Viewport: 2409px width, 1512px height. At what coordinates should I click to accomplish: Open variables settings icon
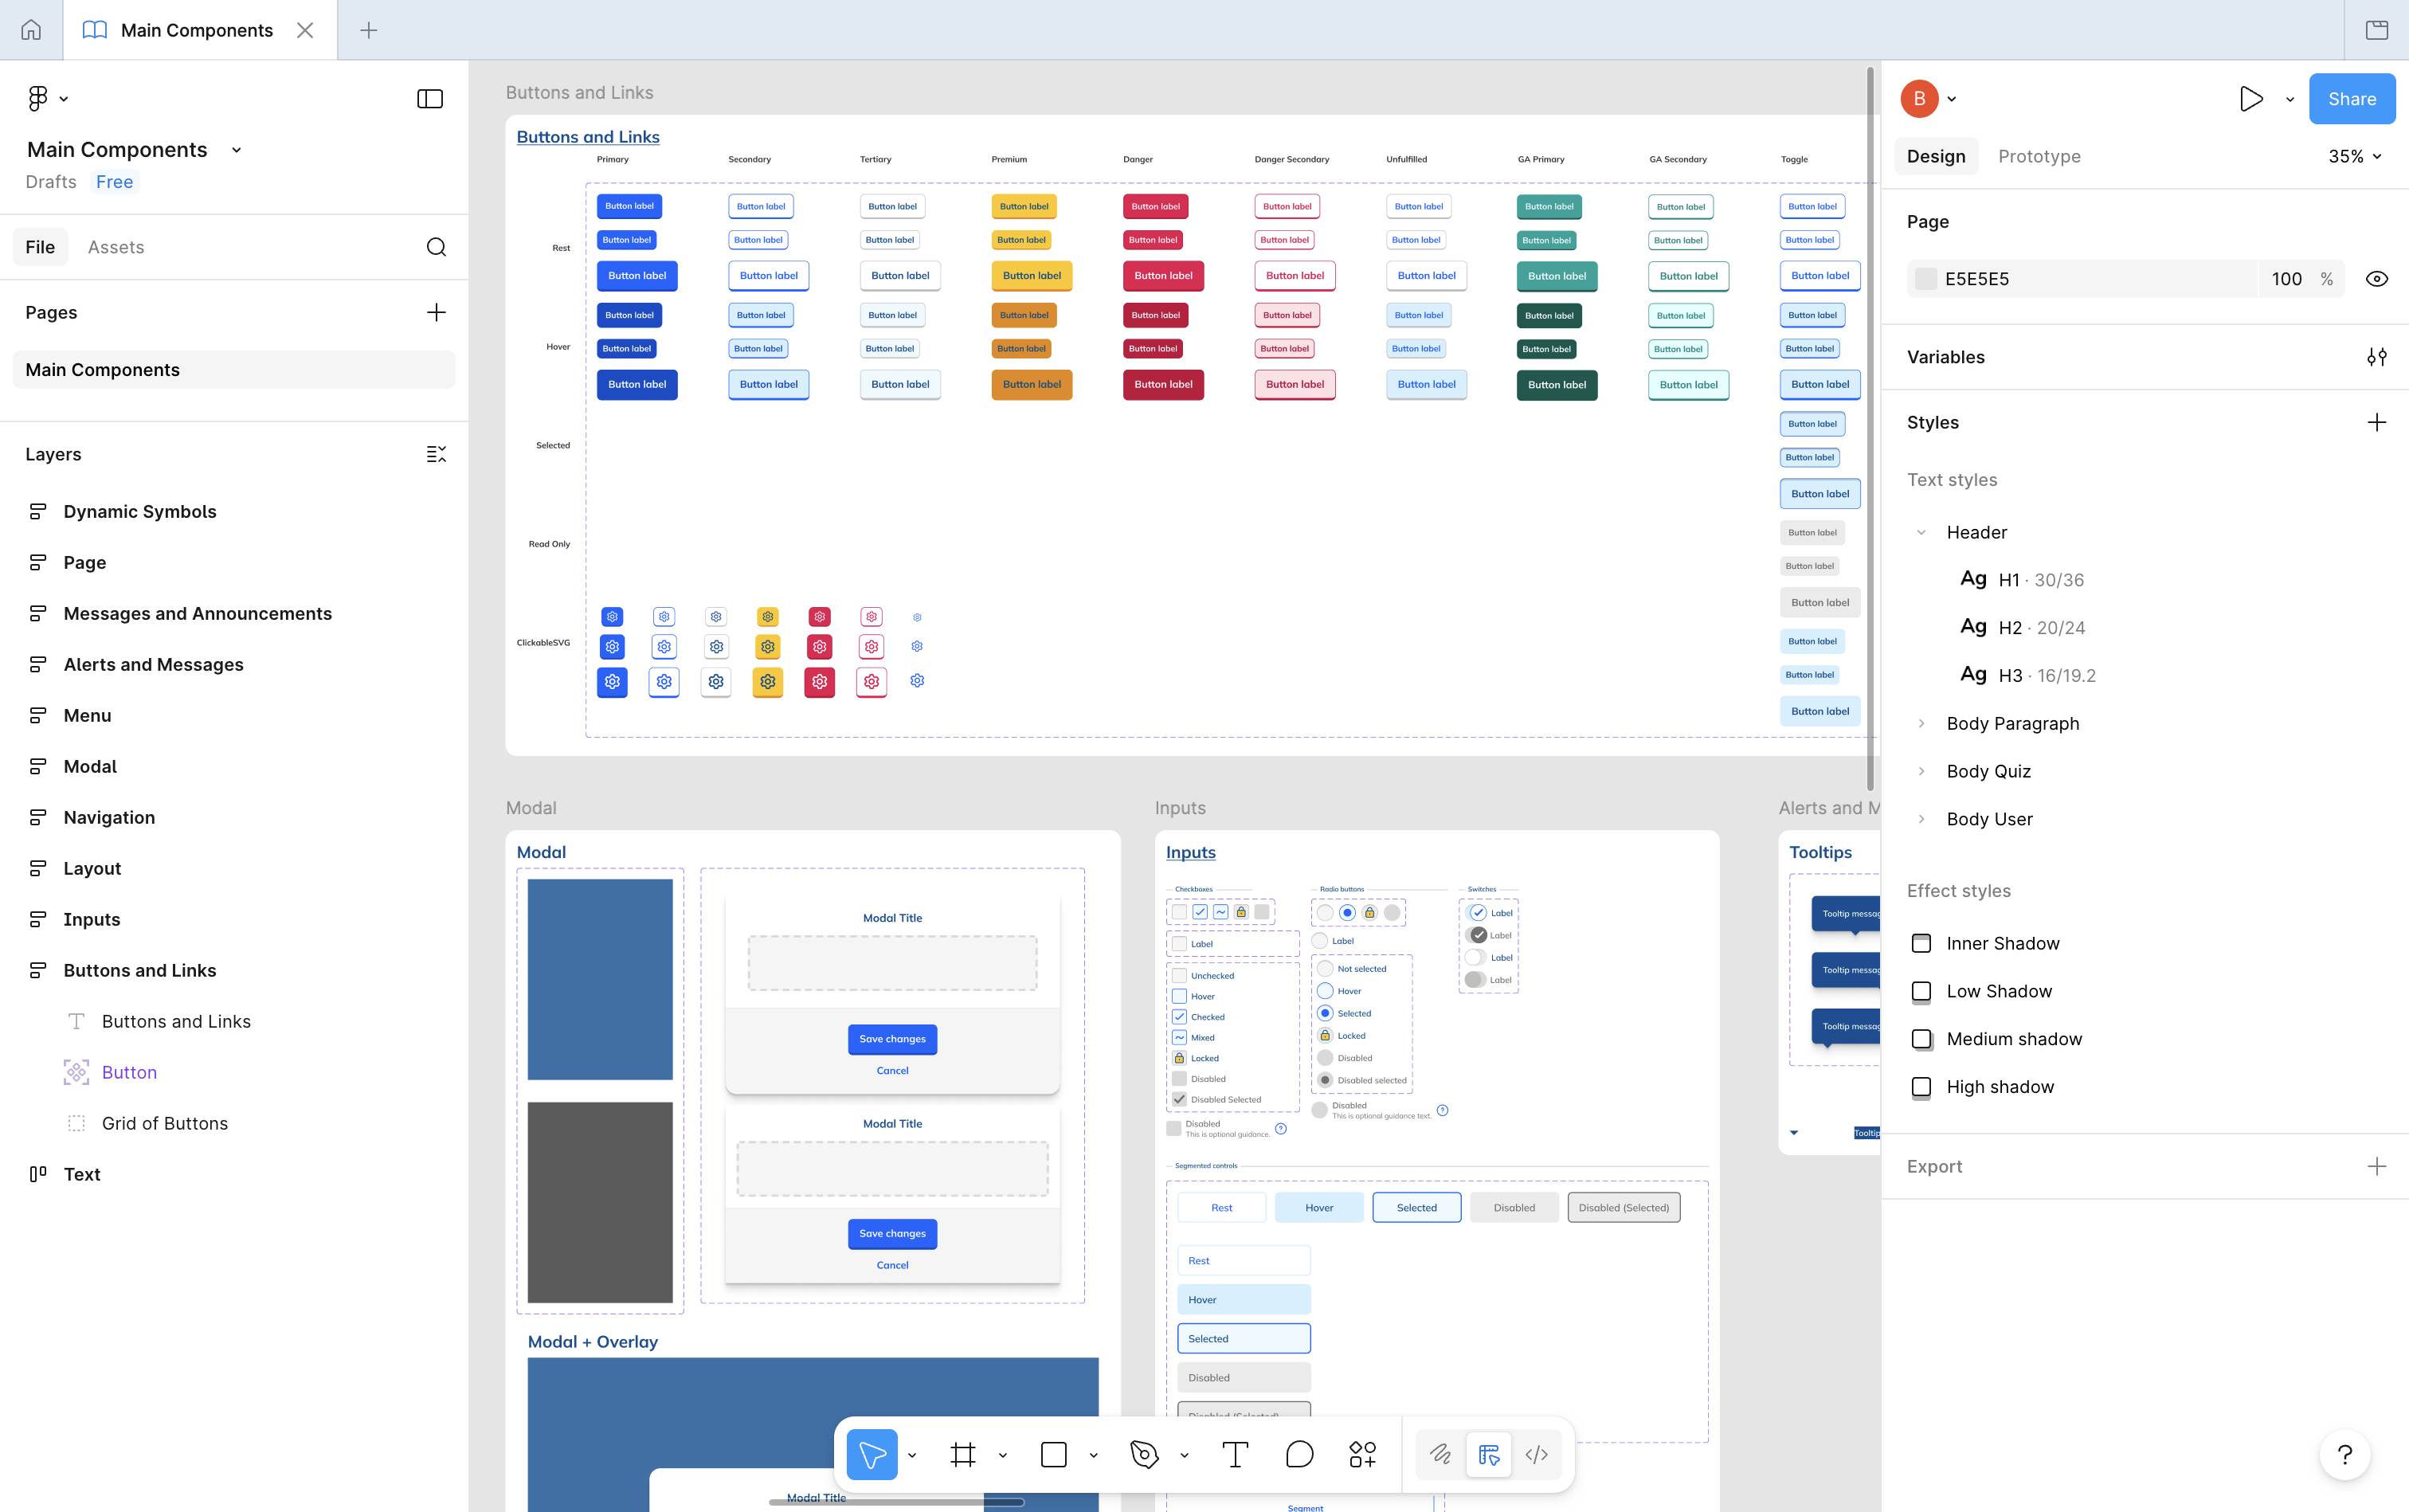click(2376, 357)
